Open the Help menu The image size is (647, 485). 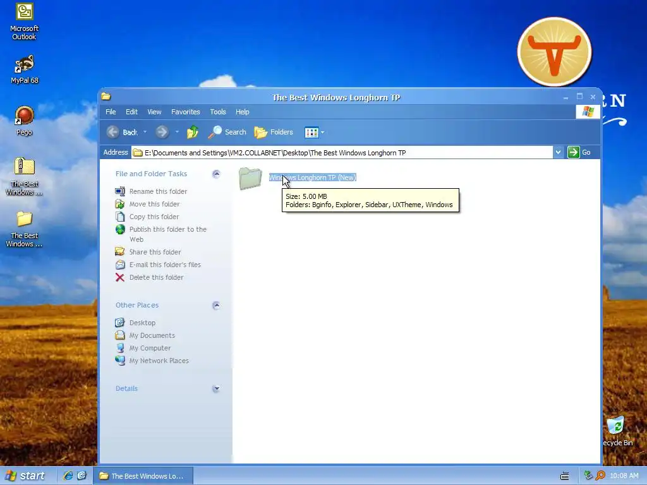tap(242, 112)
